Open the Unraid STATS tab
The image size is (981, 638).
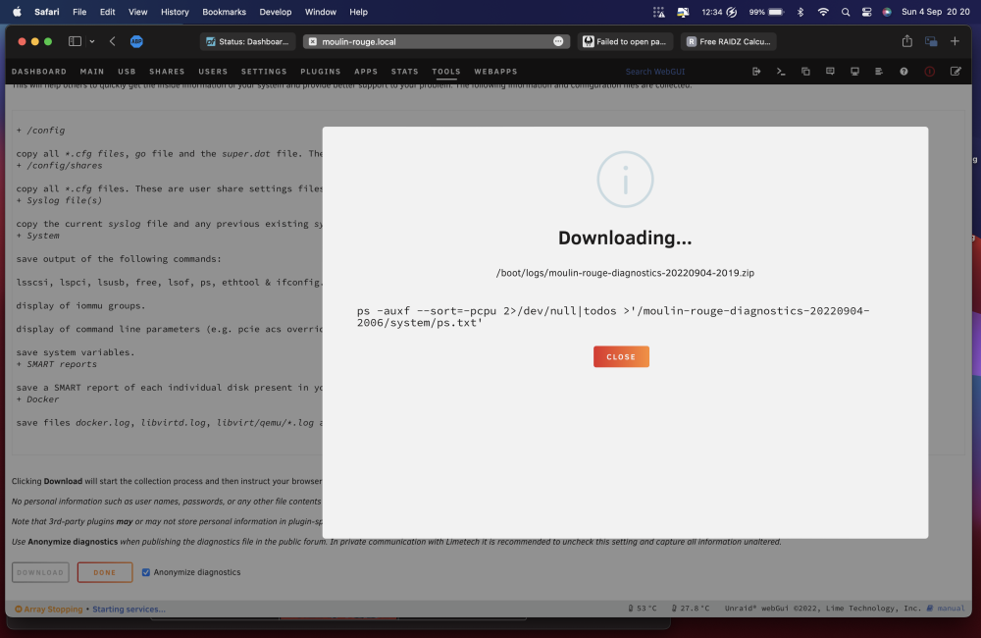coord(405,72)
